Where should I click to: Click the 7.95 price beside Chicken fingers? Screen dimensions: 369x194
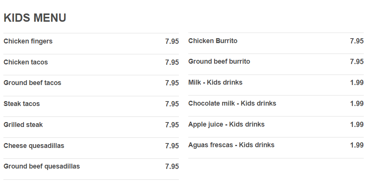pos(172,42)
